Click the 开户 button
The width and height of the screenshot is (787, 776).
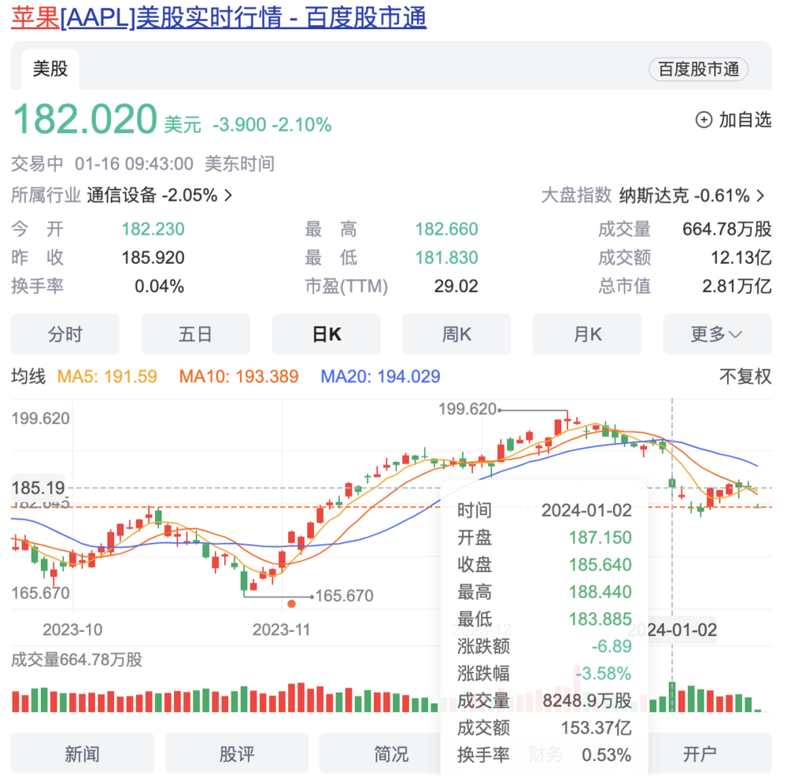[x=700, y=754]
